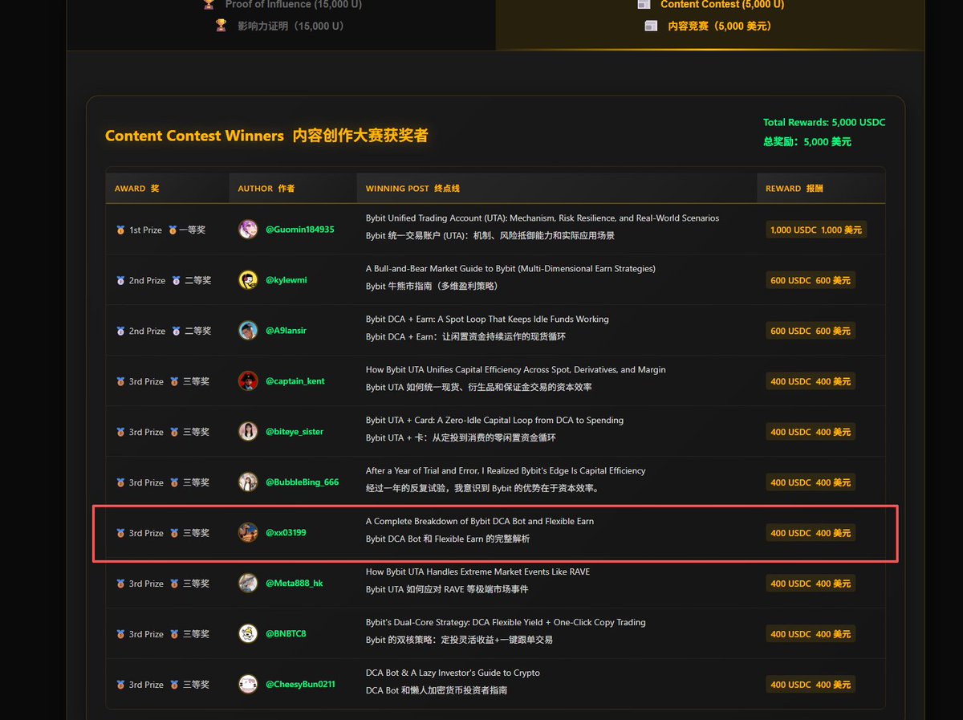Open post 'Bybit Unified Trading Account (UTA): Mechanism'
963x720 pixels.
(542, 218)
